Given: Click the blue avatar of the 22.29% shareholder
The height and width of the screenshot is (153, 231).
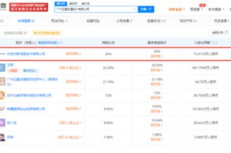Looking at the screenshot, I should tap(2, 67).
